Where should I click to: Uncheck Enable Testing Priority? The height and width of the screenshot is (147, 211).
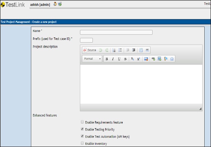pyautogui.click(x=82, y=129)
